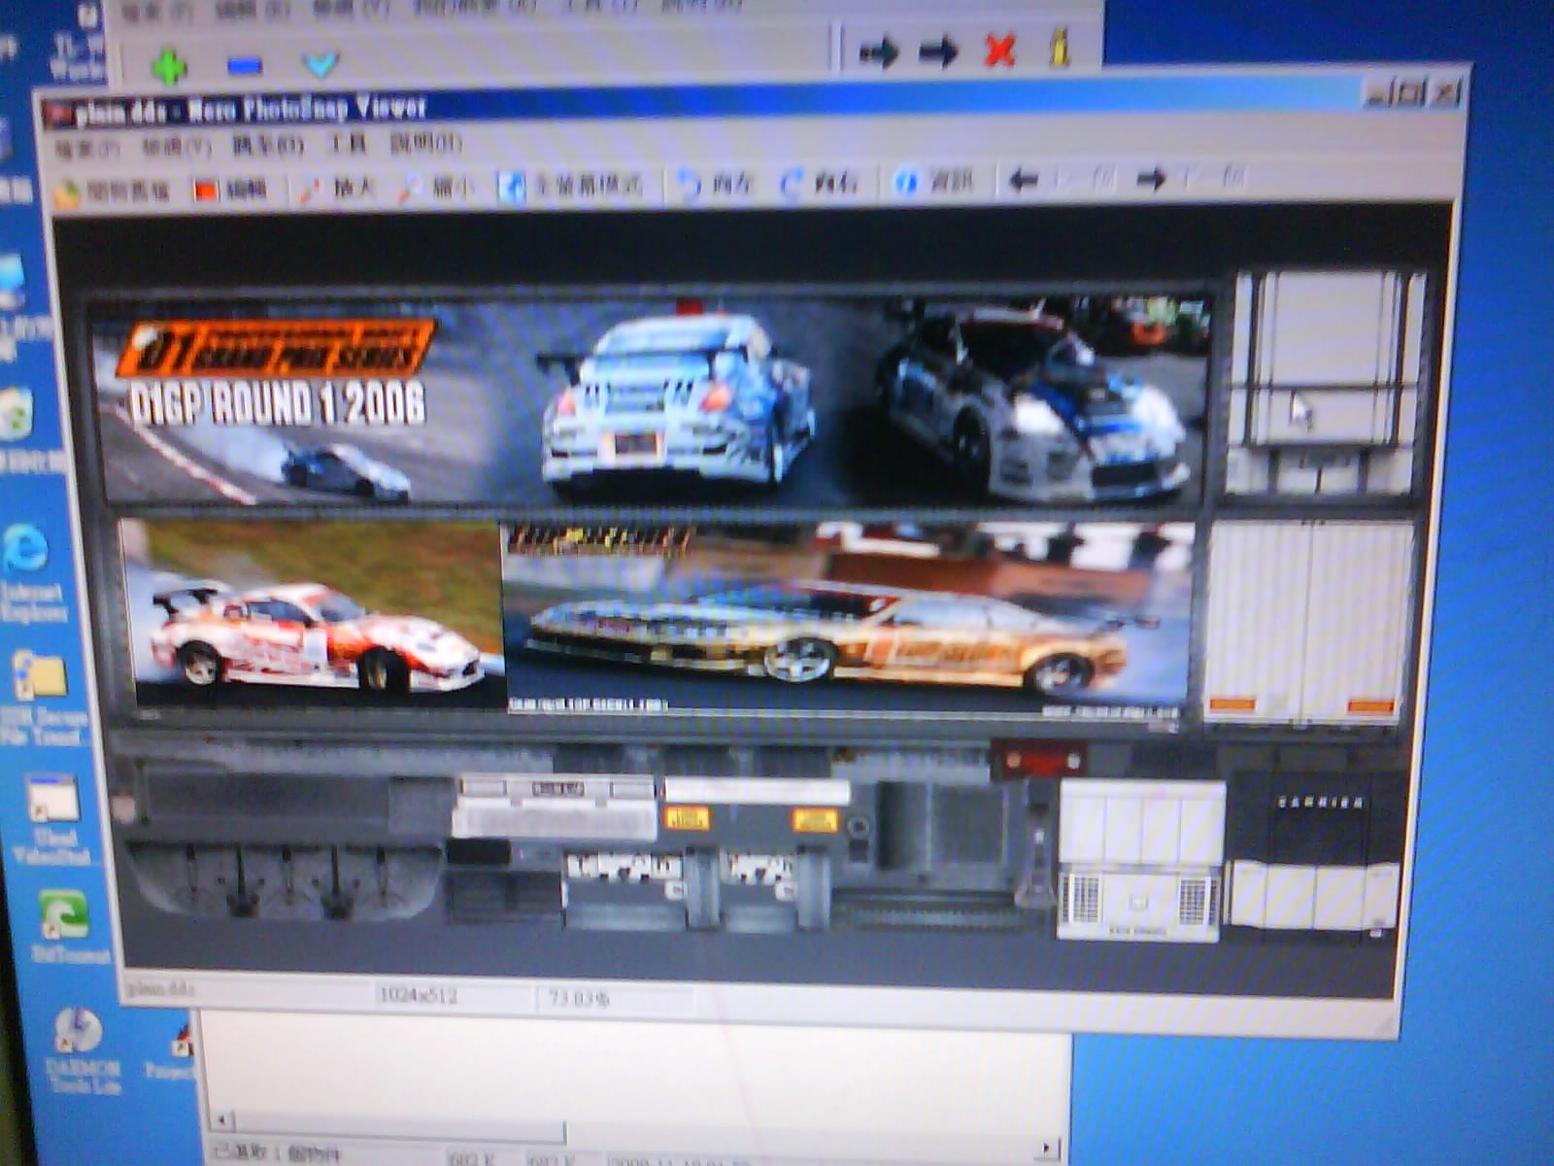Click the left scroll arrow in the background window

tap(222, 1120)
